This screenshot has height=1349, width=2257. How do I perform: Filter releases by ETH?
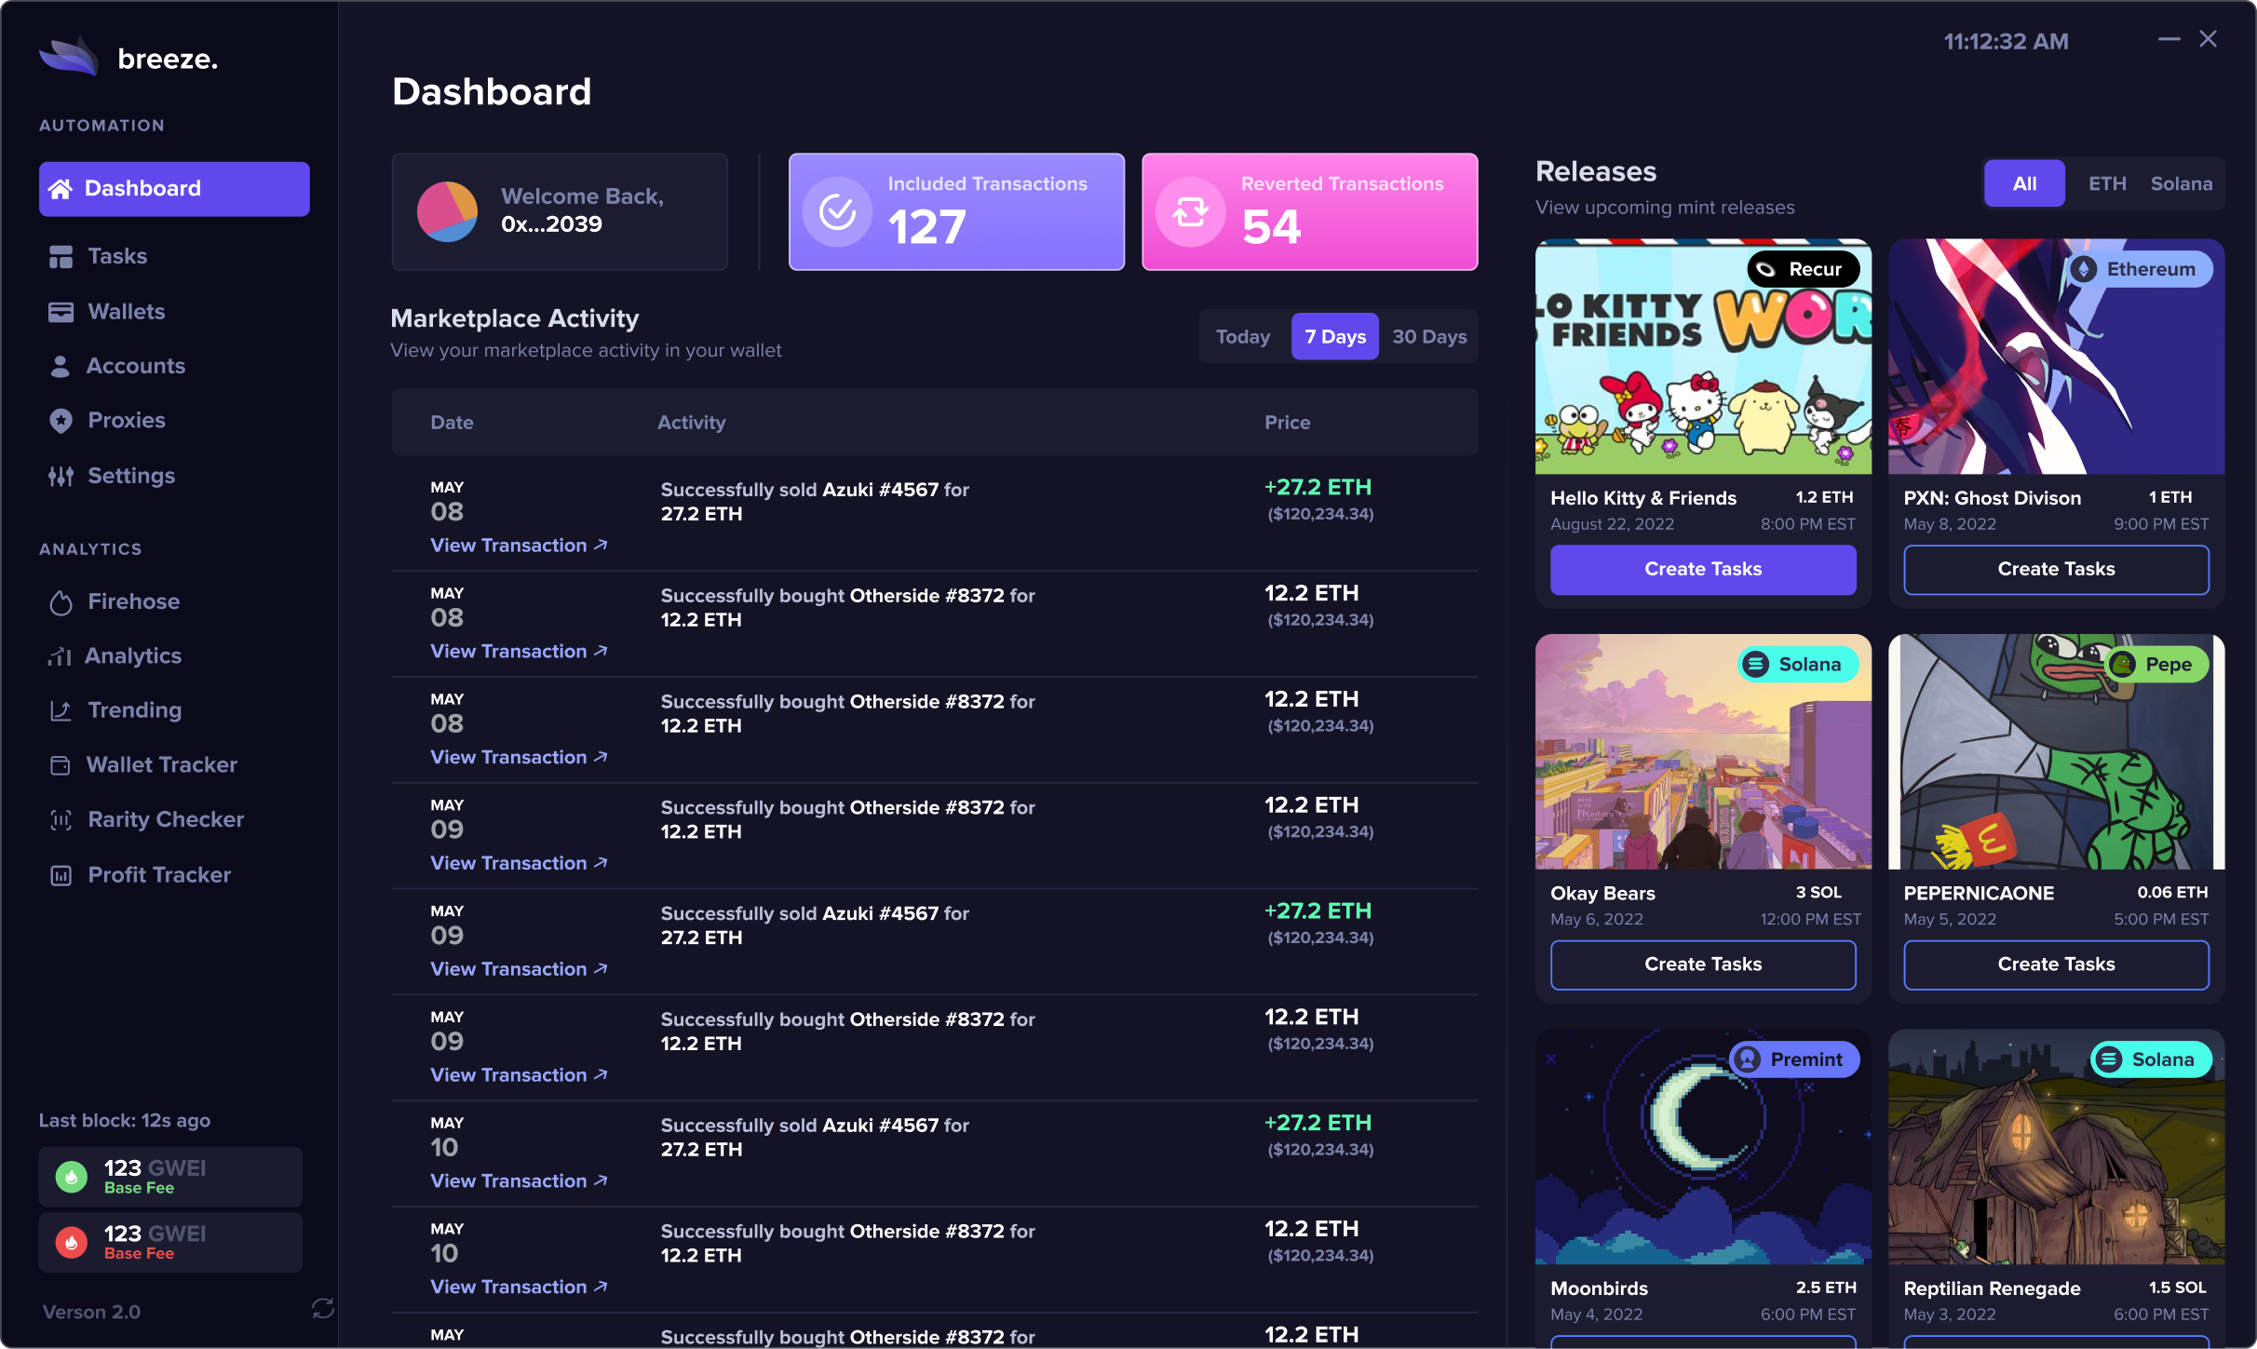click(x=2106, y=183)
